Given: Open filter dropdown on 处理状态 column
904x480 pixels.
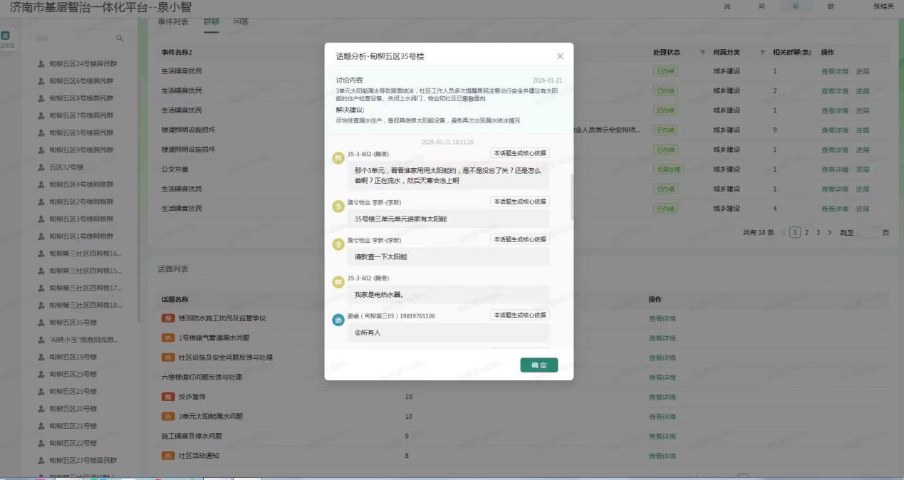Looking at the screenshot, I should pos(703,53).
